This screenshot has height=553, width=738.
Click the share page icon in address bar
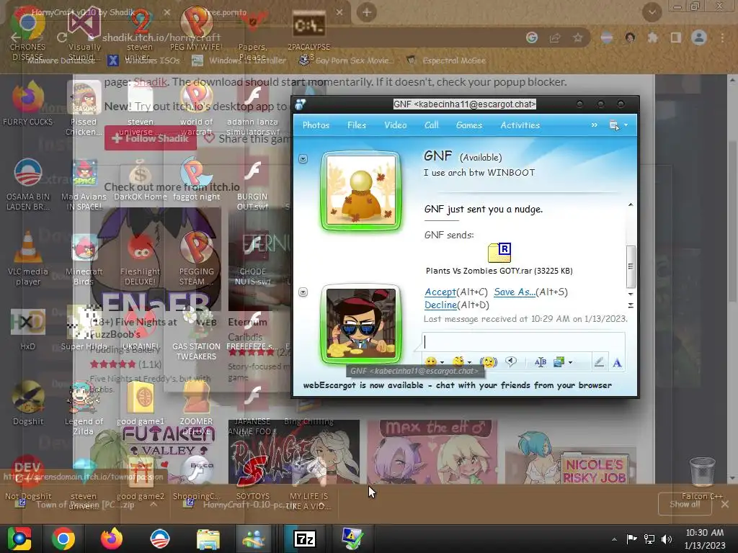coord(555,37)
